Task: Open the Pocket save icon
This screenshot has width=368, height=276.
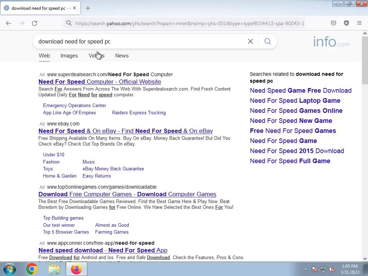Action: [333, 23]
